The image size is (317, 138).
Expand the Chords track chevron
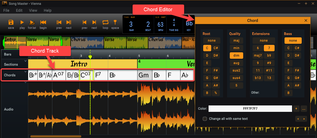click(25, 72)
